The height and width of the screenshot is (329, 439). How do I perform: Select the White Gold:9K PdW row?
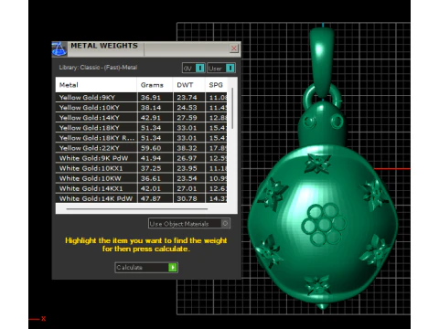pos(141,158)
